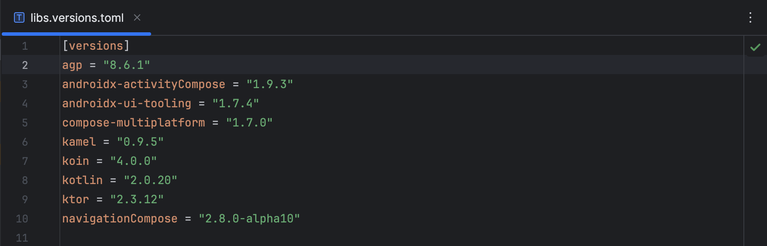This screenshot has width=767, height=246.
Task: Click the kamel version "0.9.5"
Action: click(x=140, y=142)
